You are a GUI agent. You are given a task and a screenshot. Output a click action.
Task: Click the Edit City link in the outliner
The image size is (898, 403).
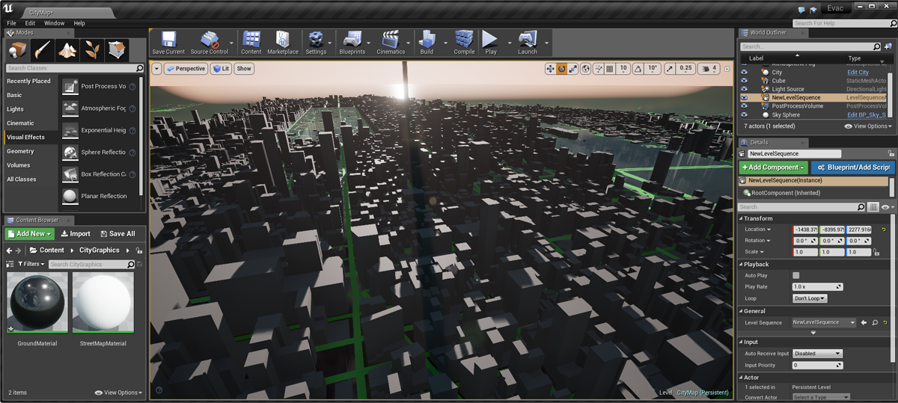tap(858, 73)
